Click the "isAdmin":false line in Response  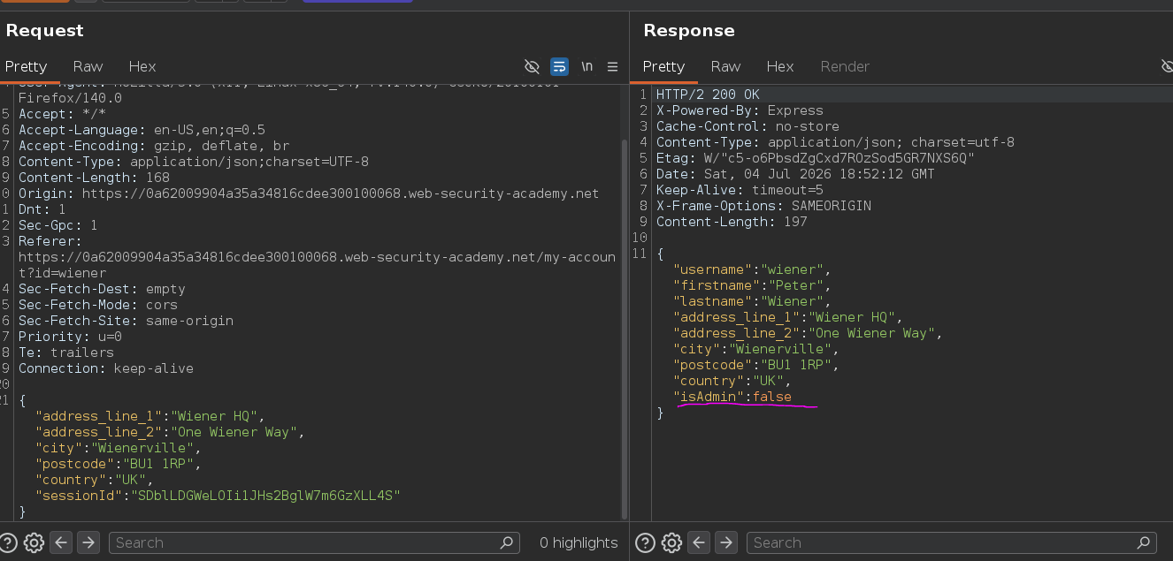point(732,397)
